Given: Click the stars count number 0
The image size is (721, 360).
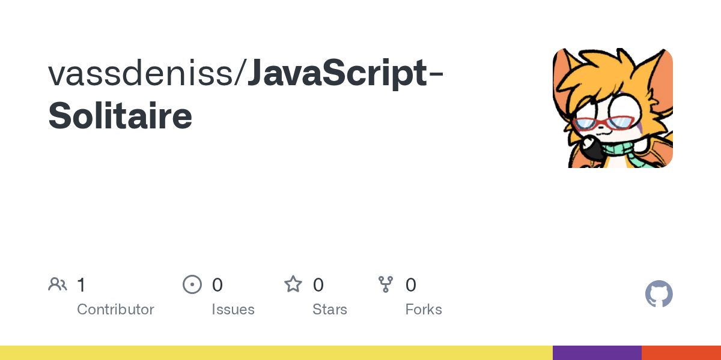Looking at the screenshot, I should 318,284.
